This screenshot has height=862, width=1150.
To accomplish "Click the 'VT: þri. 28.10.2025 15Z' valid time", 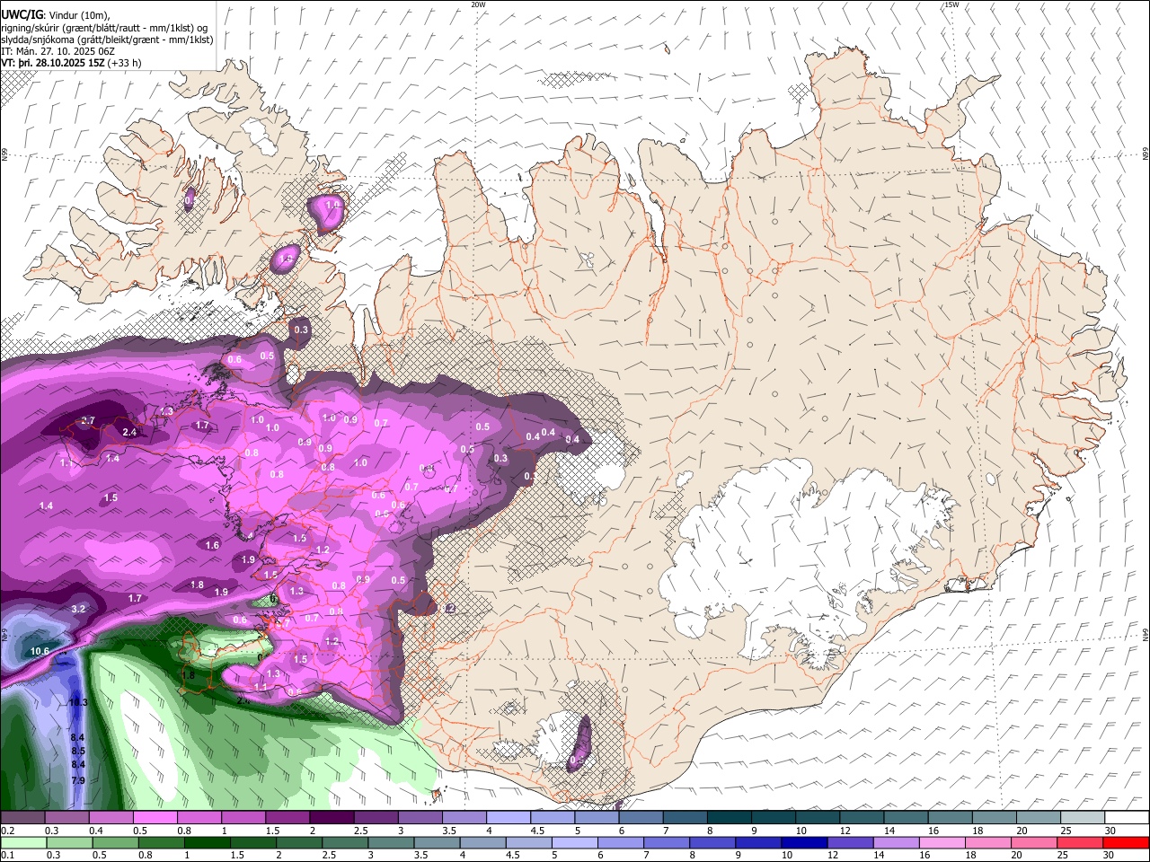I will pyautogui.click(x=53, y=63).
